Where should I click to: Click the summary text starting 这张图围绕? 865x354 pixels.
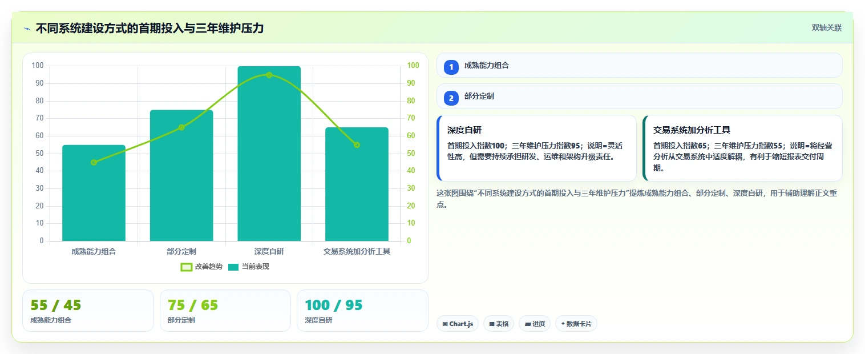coord(637,199)
